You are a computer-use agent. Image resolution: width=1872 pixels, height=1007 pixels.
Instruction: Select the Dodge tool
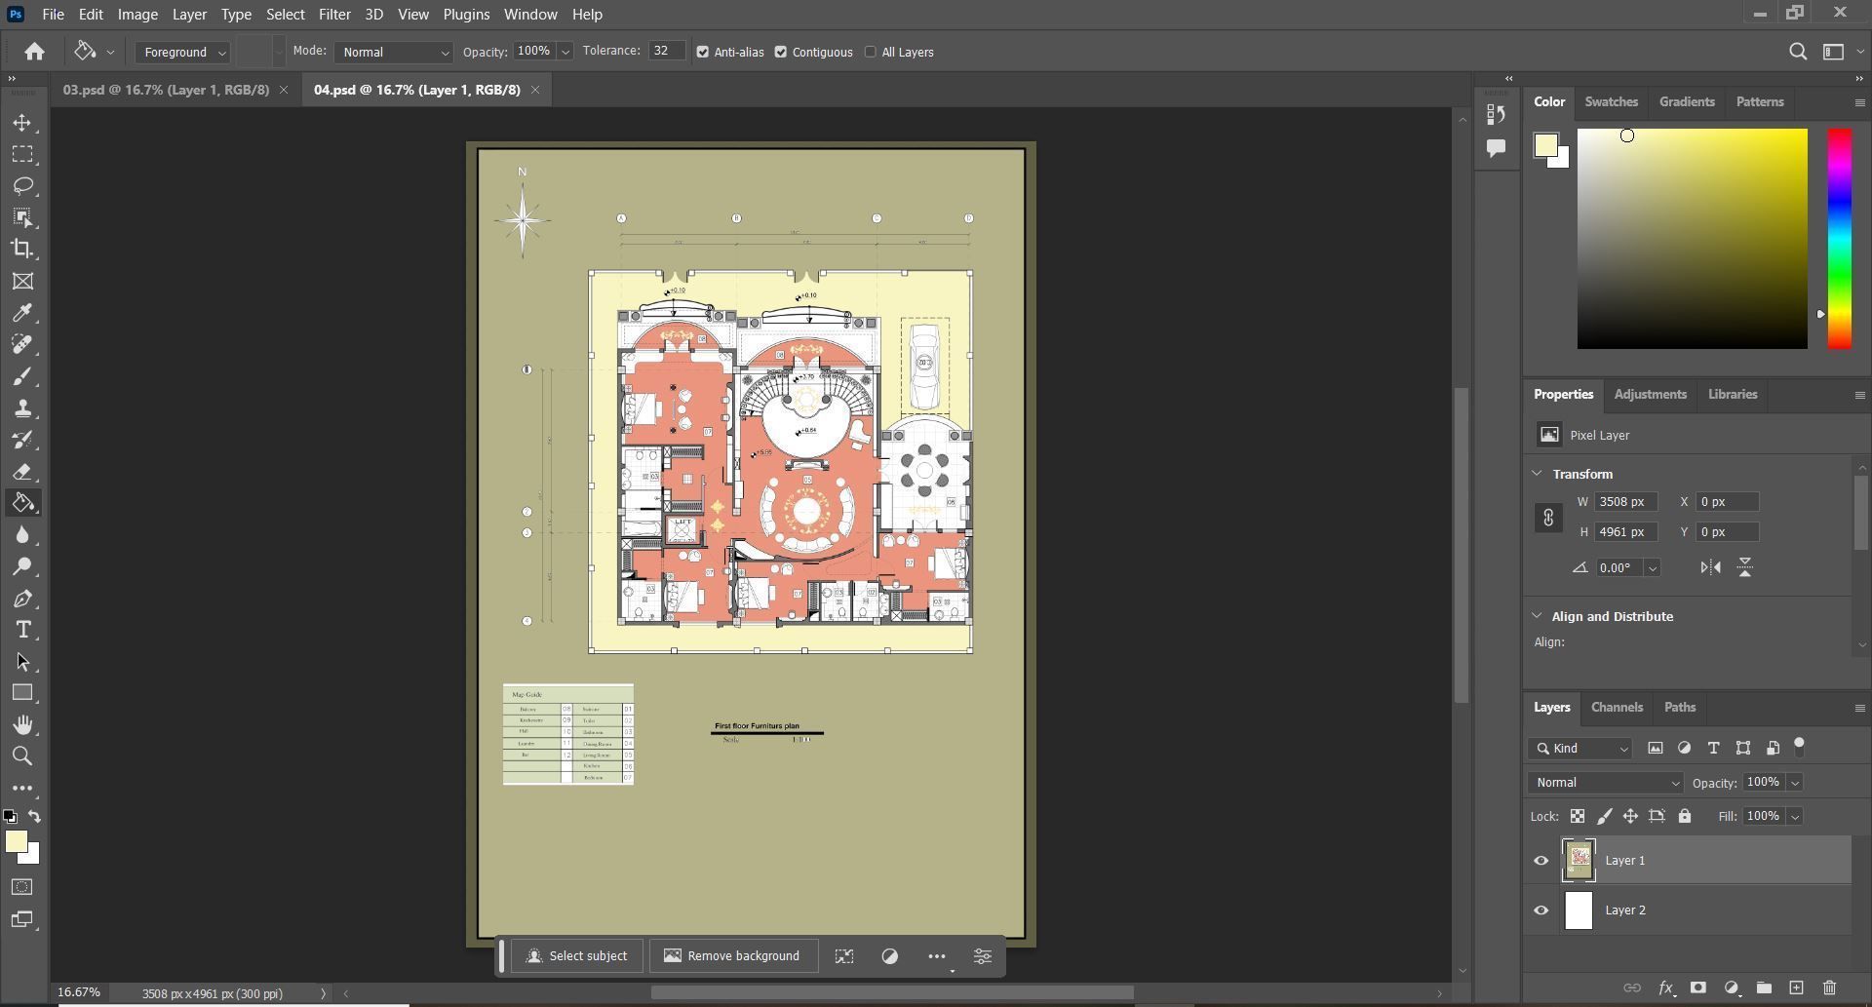22,566
